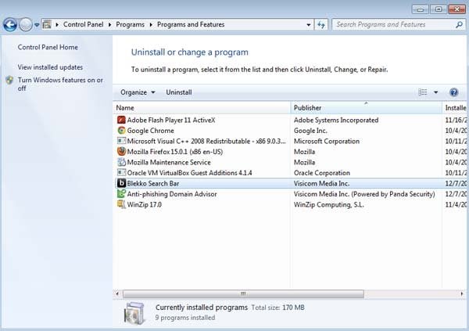Viewport: 469px width, 331px height.
Task: Click Google Inc. publisher cell
Action: (310, 131)
